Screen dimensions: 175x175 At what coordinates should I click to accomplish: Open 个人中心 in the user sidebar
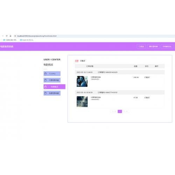52,73
